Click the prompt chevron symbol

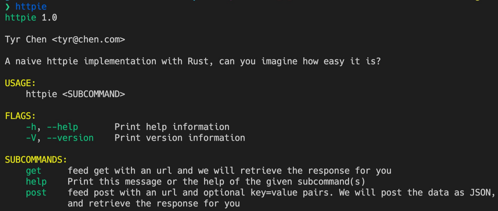8,7
